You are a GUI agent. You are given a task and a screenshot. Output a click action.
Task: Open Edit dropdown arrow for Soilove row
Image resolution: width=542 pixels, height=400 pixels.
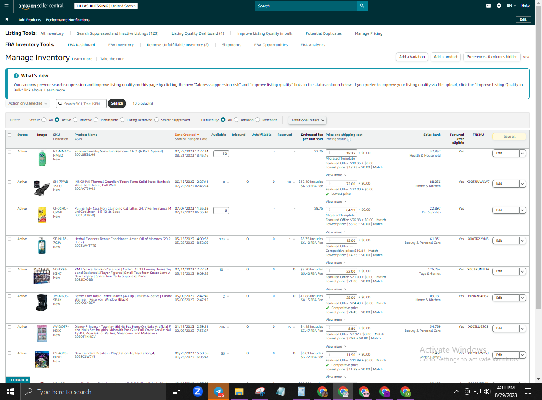[523, 153]
